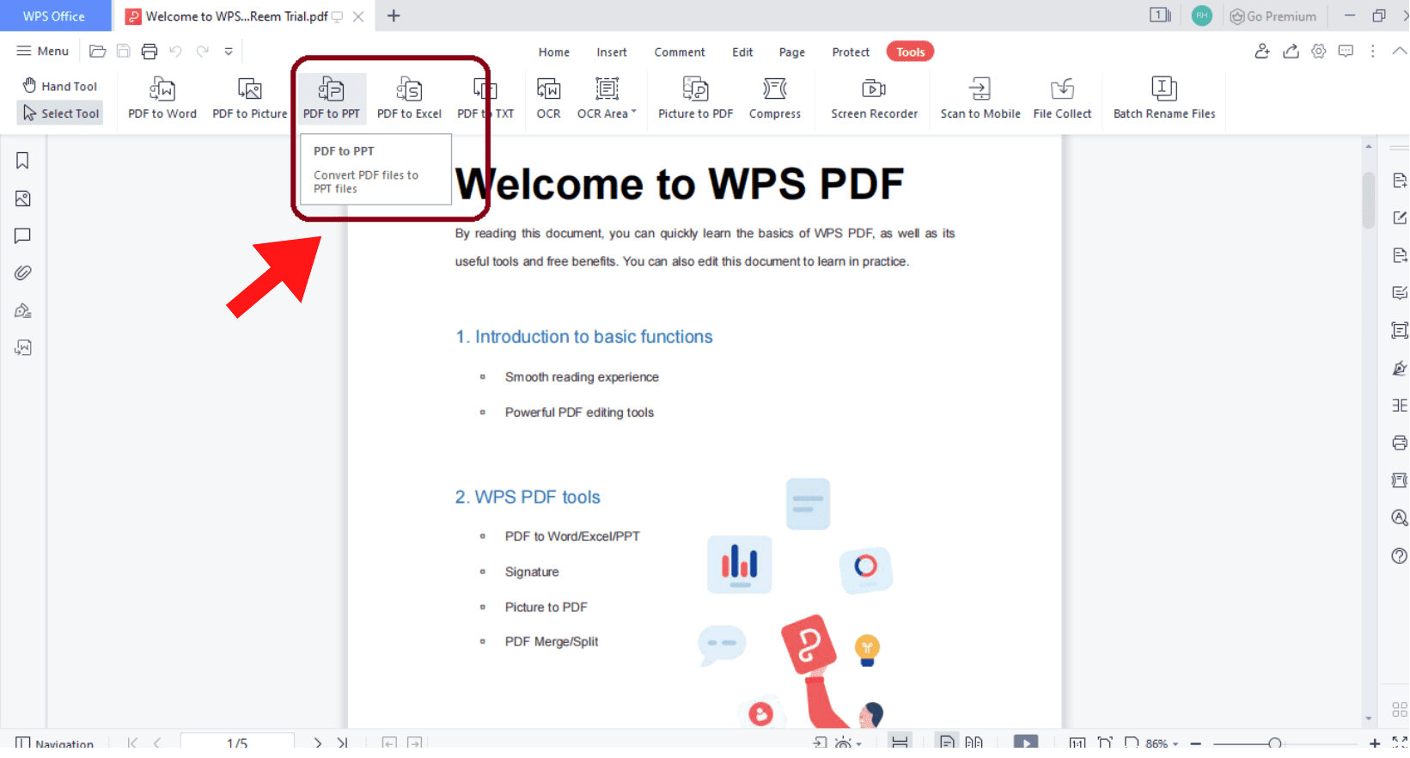Click the page number field 1/5
This screenshot has width=1410, height=758.
coord(237,743)
